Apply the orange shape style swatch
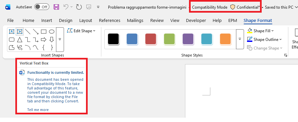 pyautogui.click(x=225, y=39)
